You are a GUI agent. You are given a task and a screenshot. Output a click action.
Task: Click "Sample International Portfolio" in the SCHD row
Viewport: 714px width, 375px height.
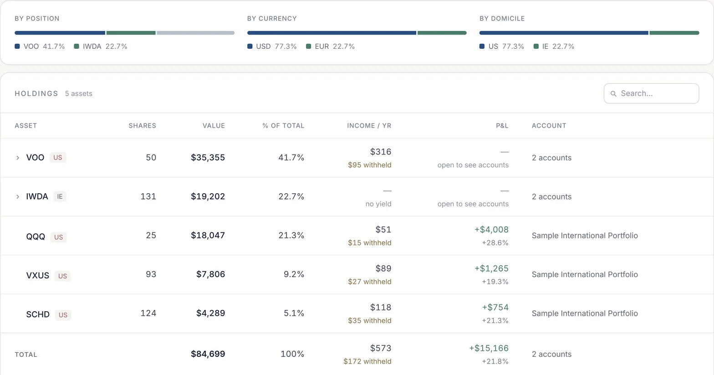pos(585,313)
